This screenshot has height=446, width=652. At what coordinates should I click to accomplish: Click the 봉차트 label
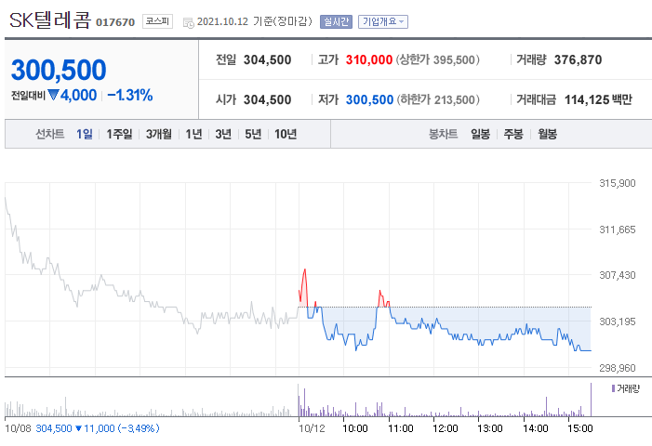pos(444,134)
